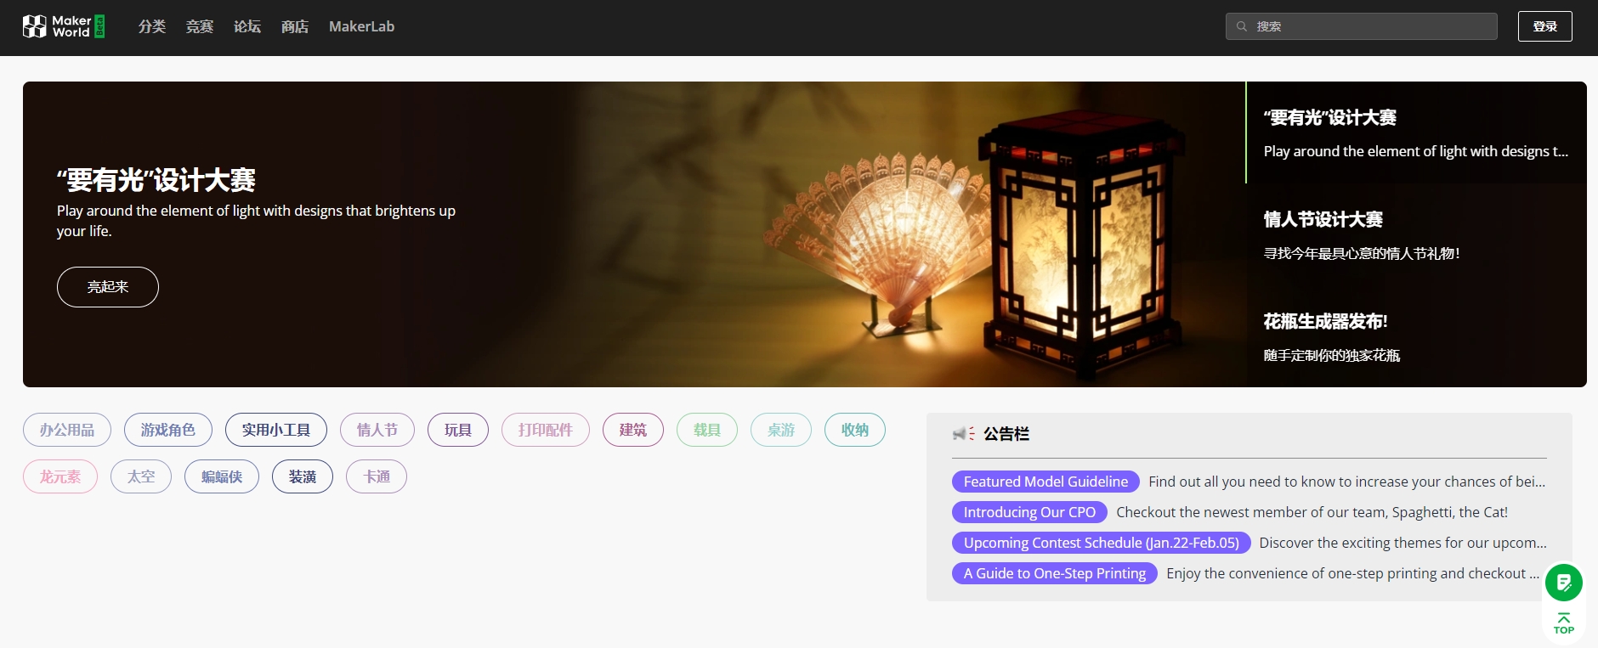Viewport: 1598px width, 648px height.
Task: Select the 情人节设计大赛 banner slide
Action: click(x=1415, y=234)
